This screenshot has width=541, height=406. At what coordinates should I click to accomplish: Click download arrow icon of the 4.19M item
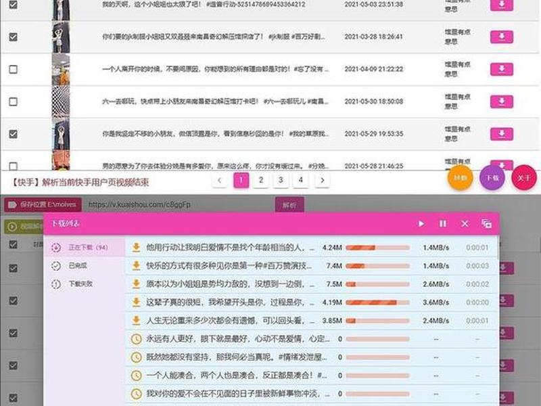tap(137, 302)
